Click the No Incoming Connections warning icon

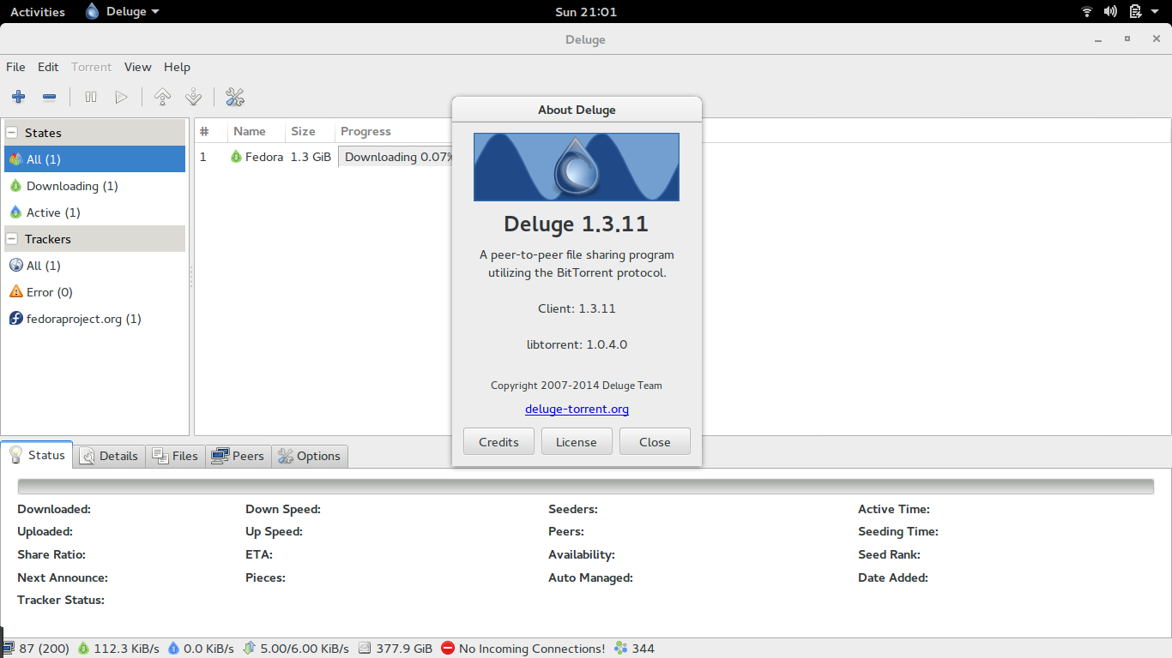(448, 649)
